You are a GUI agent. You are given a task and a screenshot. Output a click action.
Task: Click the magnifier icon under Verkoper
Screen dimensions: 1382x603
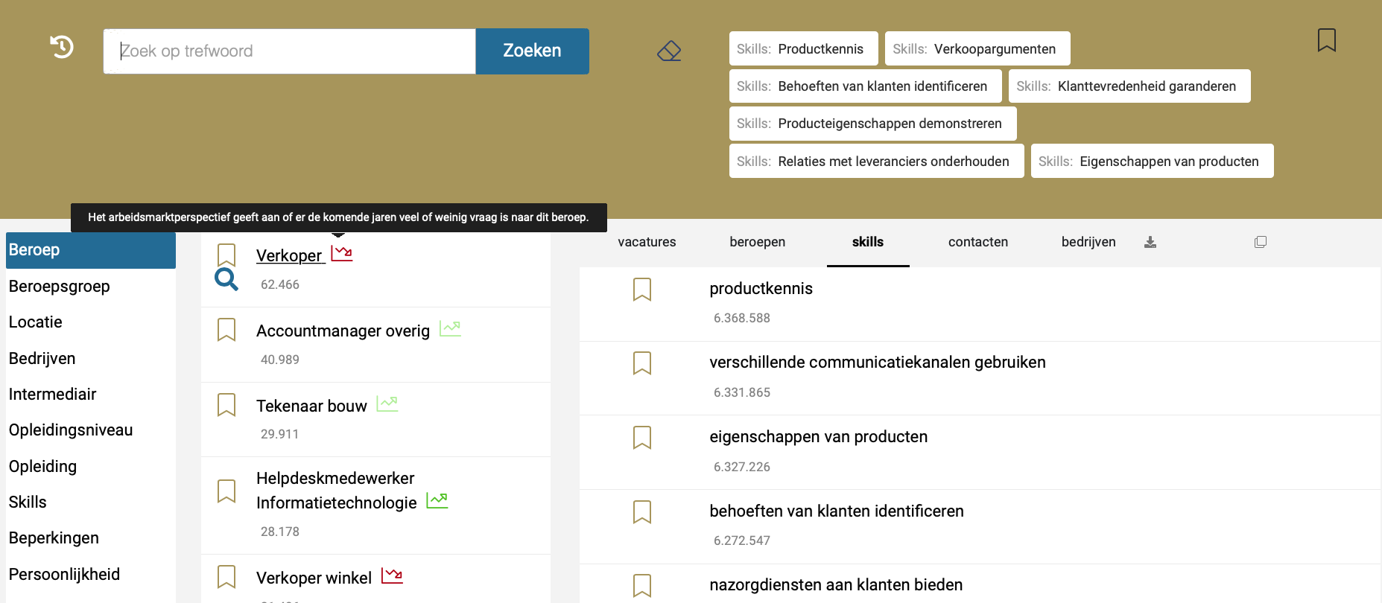point(226,279)
